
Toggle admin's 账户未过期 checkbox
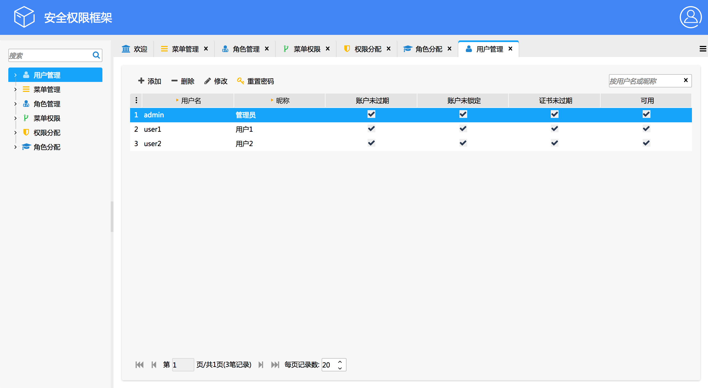(371, 114)
